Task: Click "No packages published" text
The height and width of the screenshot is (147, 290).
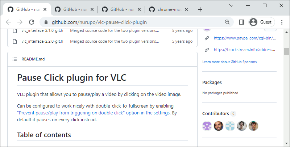Action: point(220,93)
